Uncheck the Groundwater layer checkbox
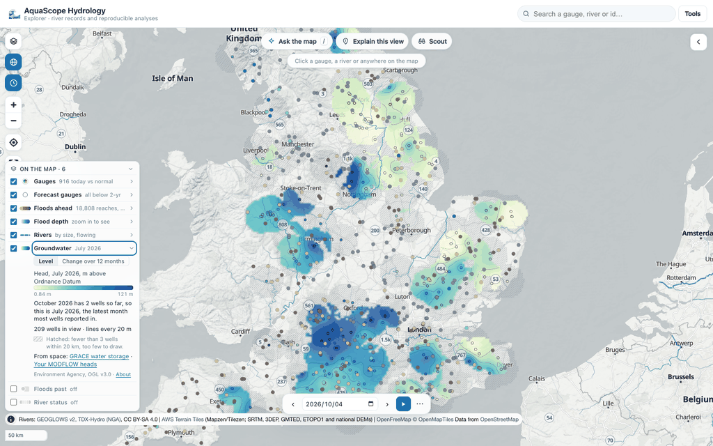Image resolution: width=713 pixels, height=446 pixels. point(14,249)
